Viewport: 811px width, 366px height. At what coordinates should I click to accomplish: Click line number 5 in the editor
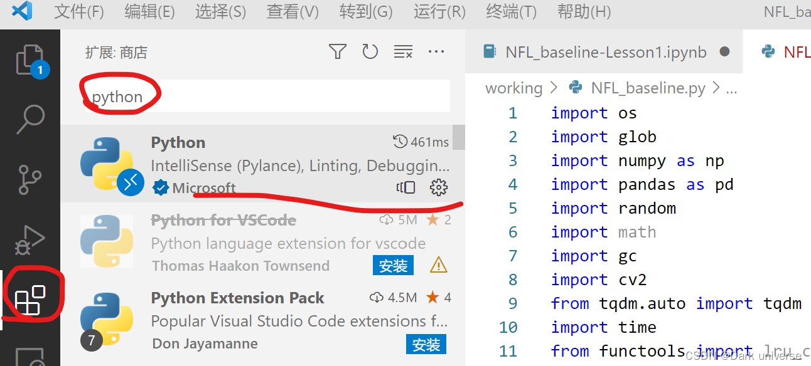pos(513,209)
